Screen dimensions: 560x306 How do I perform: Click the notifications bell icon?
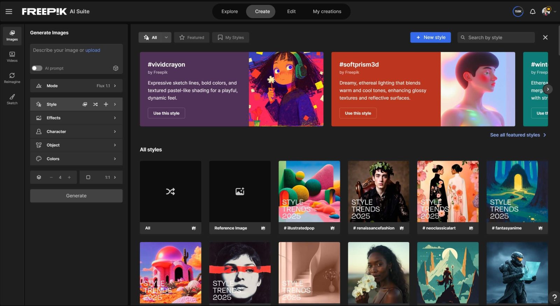[532, 12]
